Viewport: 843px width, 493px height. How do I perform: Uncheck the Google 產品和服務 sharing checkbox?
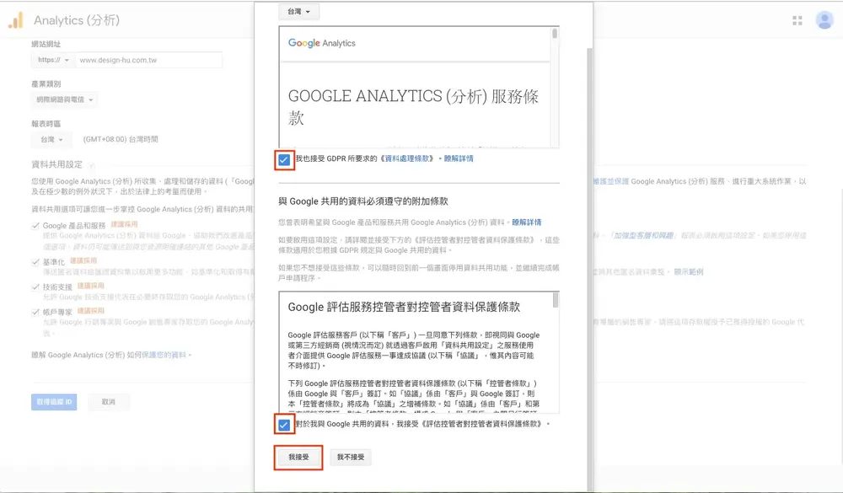pyautogui.click(x=35, y=226)
